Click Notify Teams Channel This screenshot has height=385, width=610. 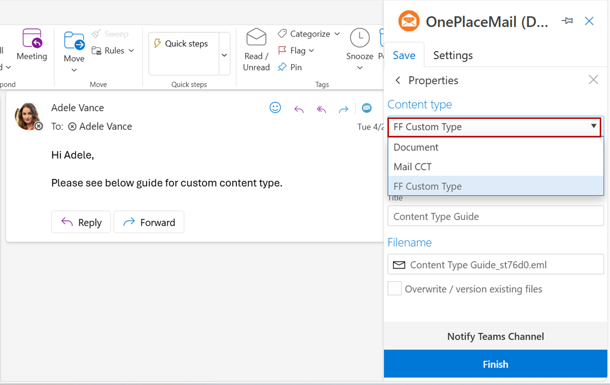click(495, 337)
